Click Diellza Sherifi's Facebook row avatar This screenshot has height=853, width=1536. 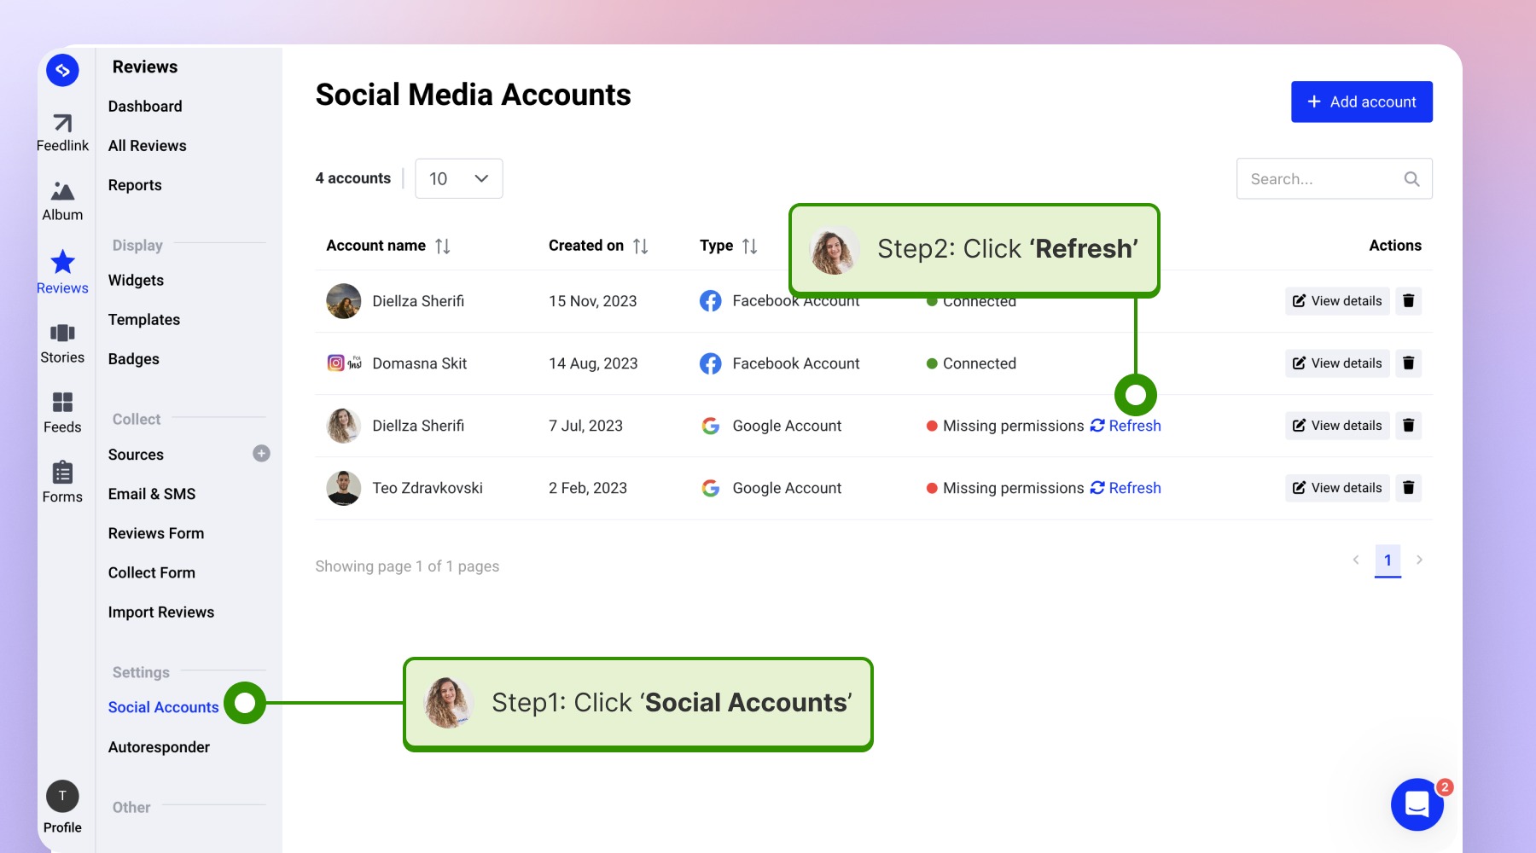pyautogui.click(x=343, y=301)
